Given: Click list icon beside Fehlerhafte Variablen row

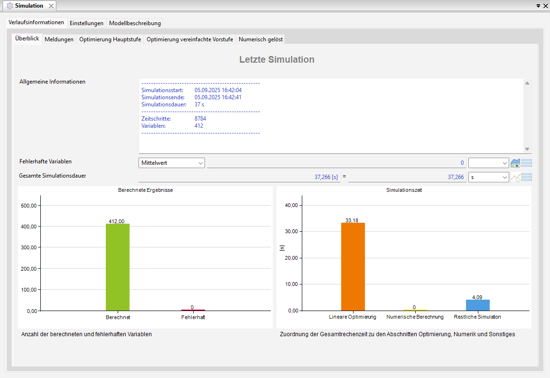Looking at the screenshot, I should click(527, 163).
